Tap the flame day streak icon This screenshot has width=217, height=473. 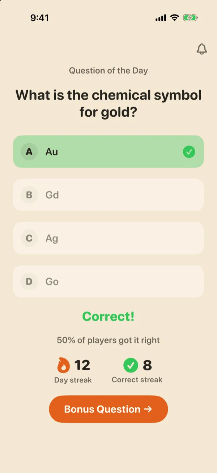tap(63, 365)
